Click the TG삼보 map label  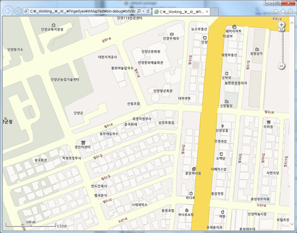tap(228, 36)
